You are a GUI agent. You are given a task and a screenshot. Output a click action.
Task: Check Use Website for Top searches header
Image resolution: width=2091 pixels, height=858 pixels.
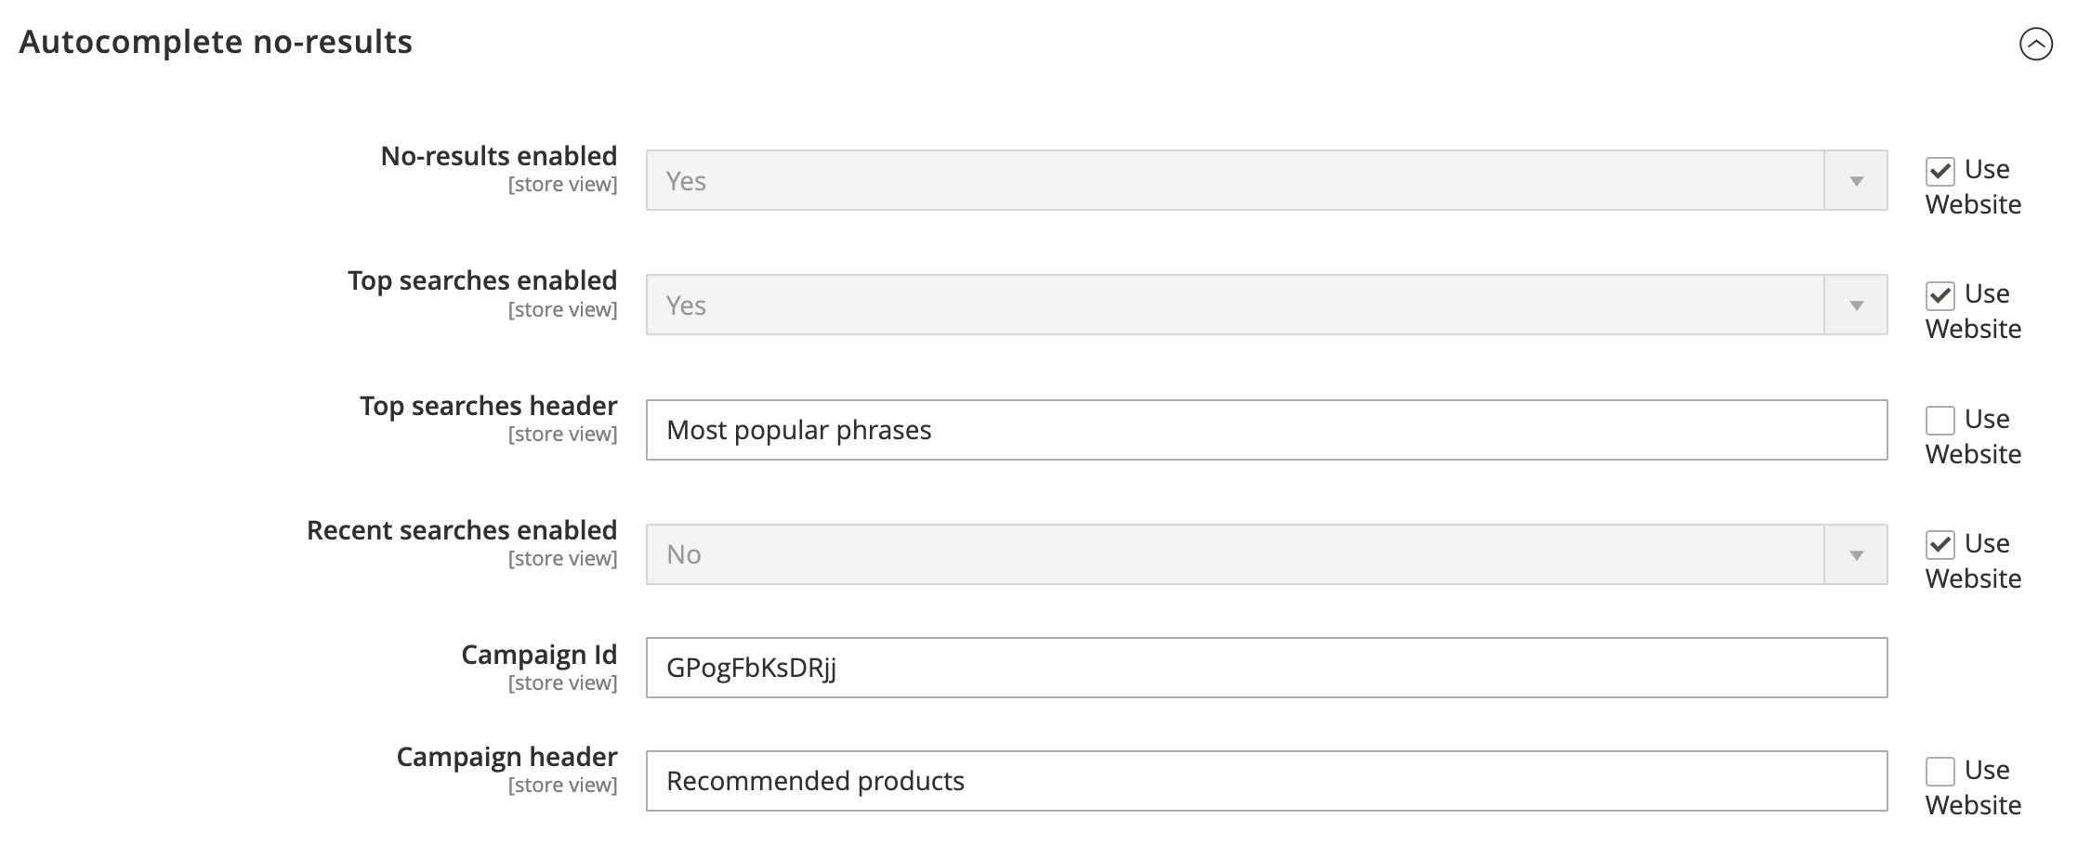tap(1942, 420)
